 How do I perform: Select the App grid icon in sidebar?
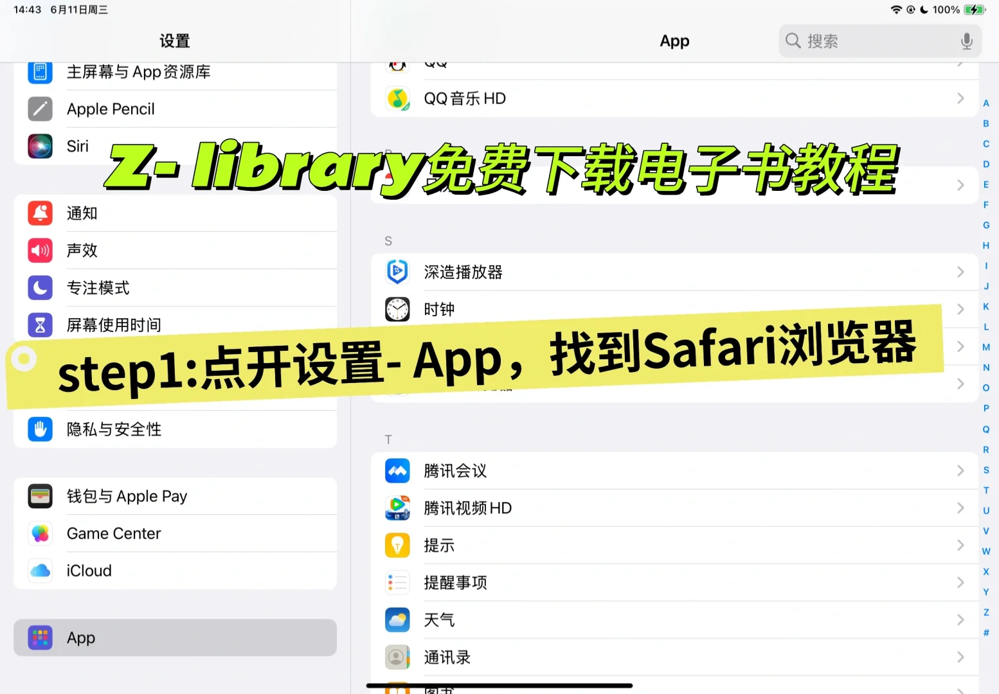pyautogui.click(x=40, y=637)
